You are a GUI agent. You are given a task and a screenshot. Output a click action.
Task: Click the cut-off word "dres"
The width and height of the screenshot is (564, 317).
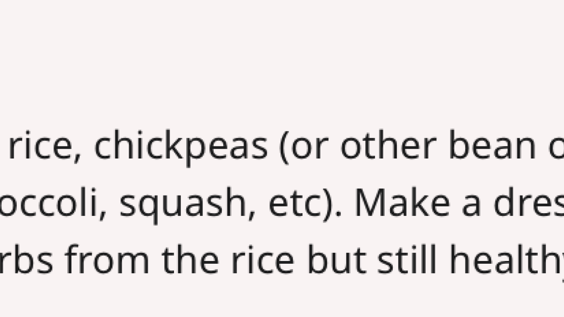coord(528,202)
